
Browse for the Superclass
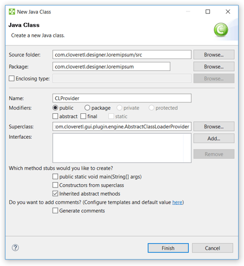point(214,127)
